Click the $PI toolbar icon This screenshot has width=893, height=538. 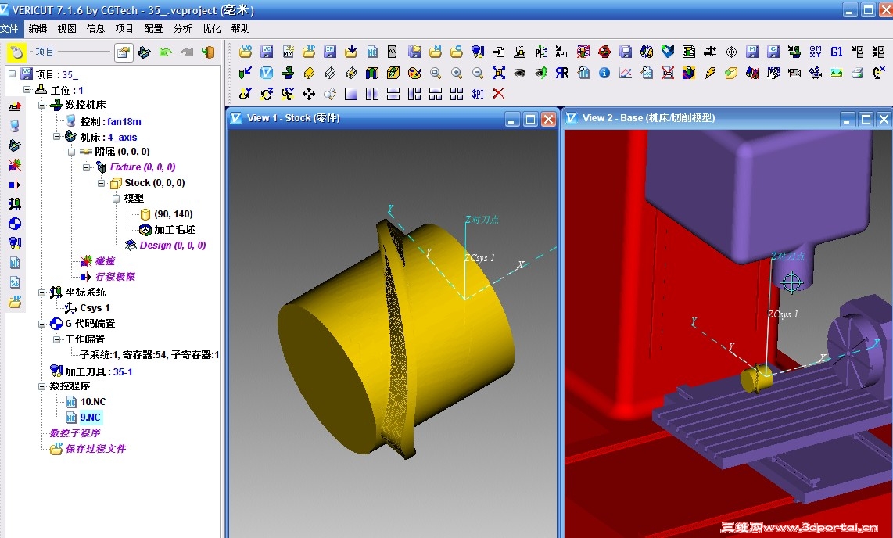pyautogui.click(x=478, y=94)
